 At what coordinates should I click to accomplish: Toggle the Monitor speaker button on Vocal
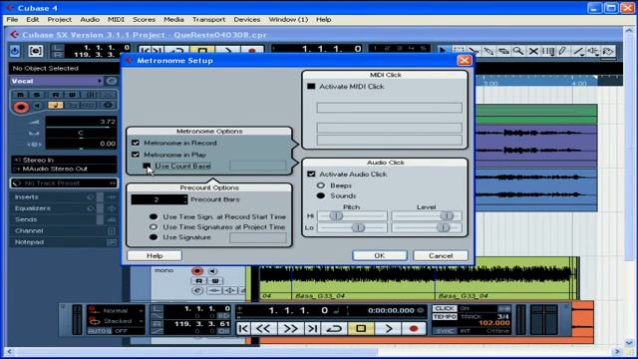(38, 106)
